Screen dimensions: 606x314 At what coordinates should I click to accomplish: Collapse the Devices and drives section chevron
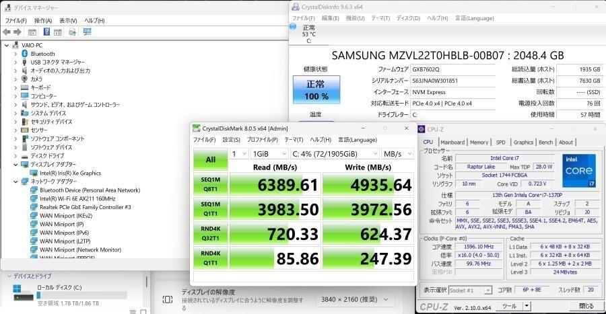point(9,276)
